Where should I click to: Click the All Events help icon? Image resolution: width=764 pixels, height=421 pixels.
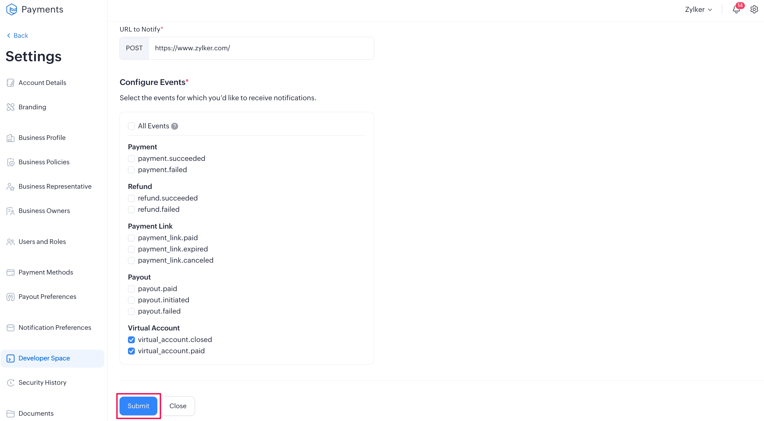point(175,126)
